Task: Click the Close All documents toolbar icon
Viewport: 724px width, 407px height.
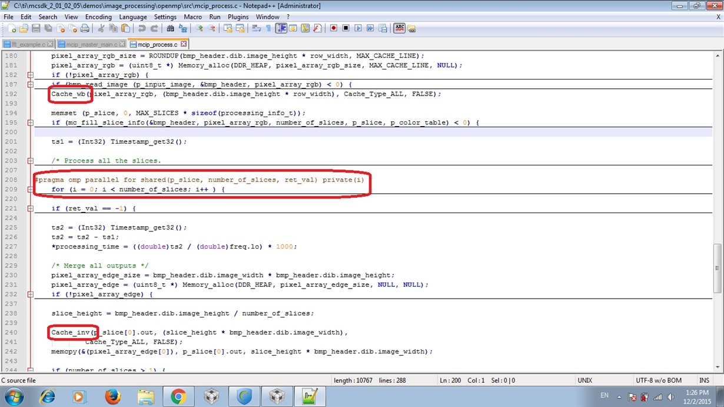Action: coord(73,28)
